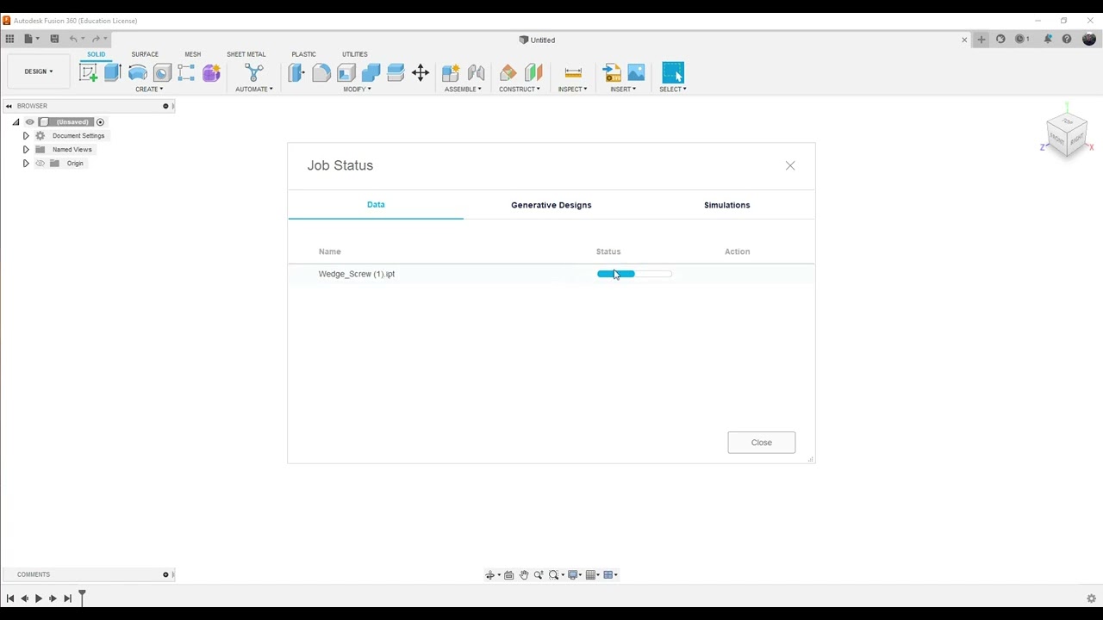Select the Offset Plane construct icon
The height and width of the screenshot is (620, 1103).
[508, 72]
